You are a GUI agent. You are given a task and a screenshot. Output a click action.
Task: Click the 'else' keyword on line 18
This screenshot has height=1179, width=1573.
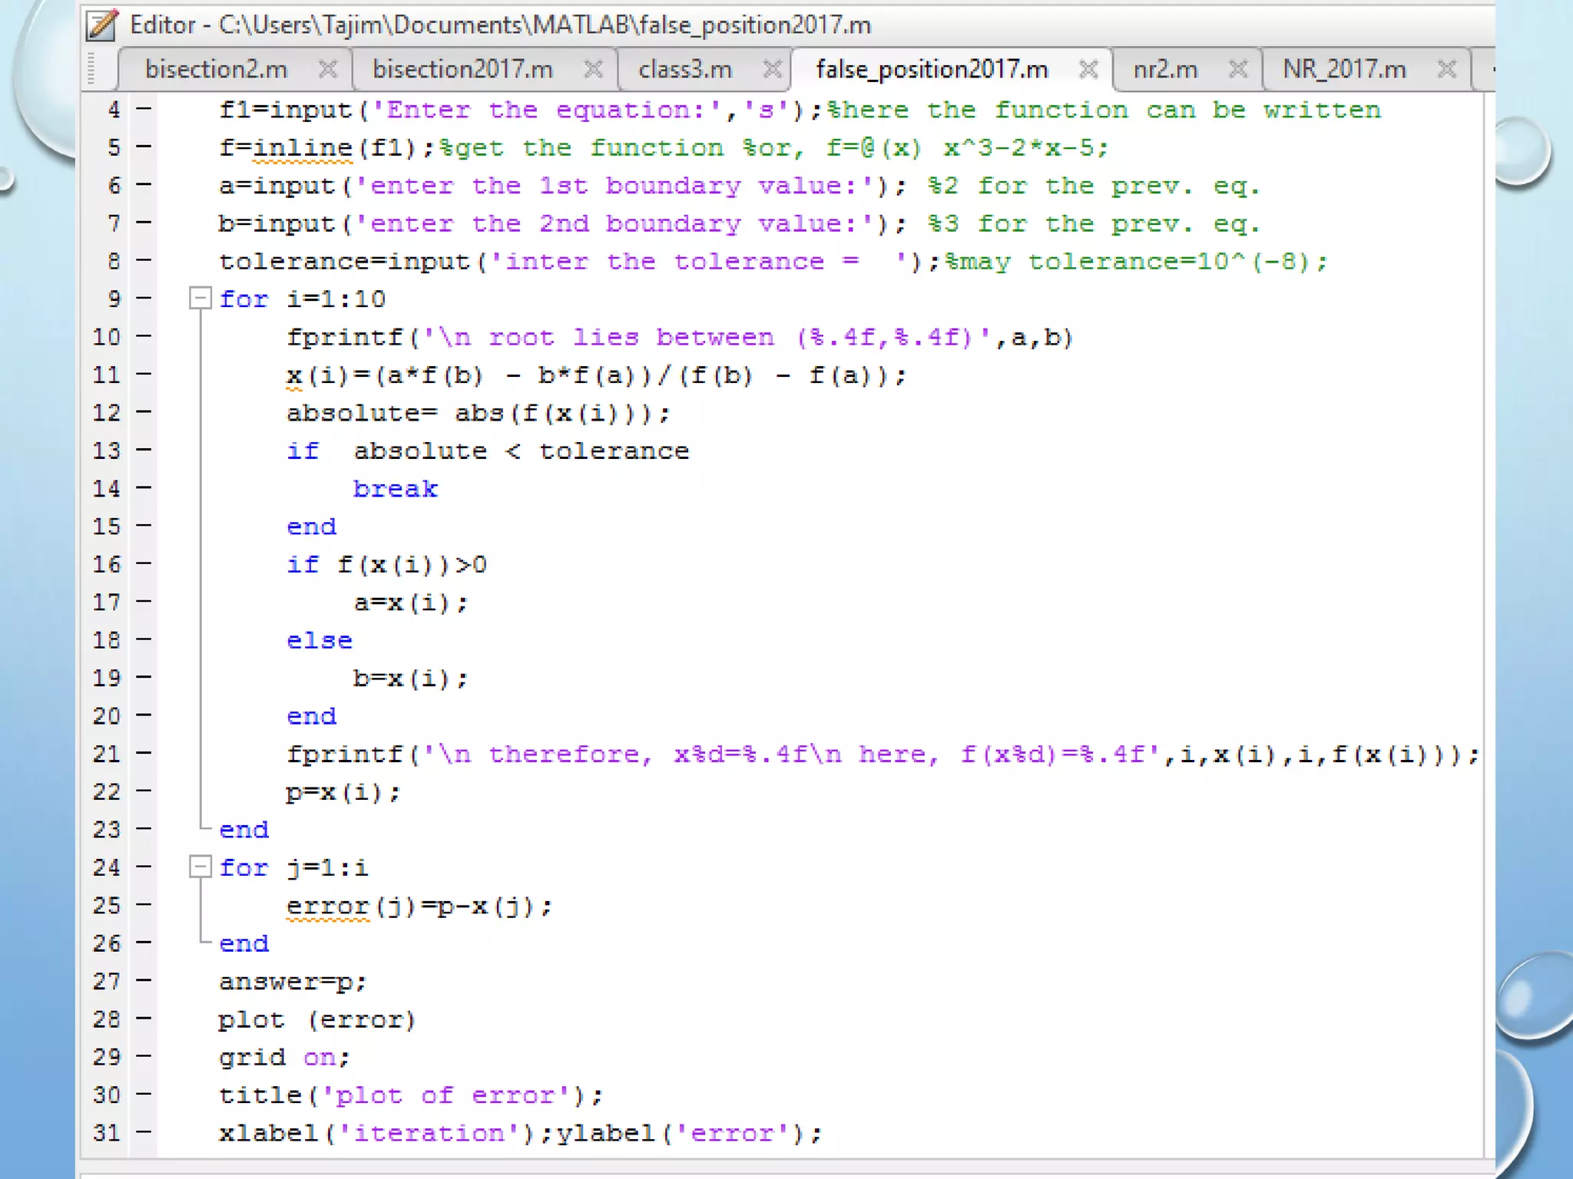tap(320, 640)
